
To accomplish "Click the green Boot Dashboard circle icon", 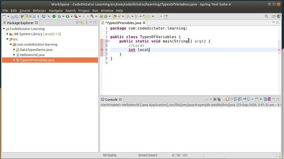I will click(x=54, y=16).
